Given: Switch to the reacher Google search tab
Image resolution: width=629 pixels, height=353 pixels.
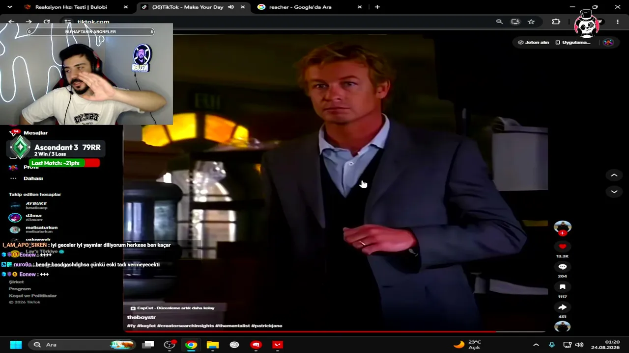Looking at the screenshot, I should pos(300,7).
